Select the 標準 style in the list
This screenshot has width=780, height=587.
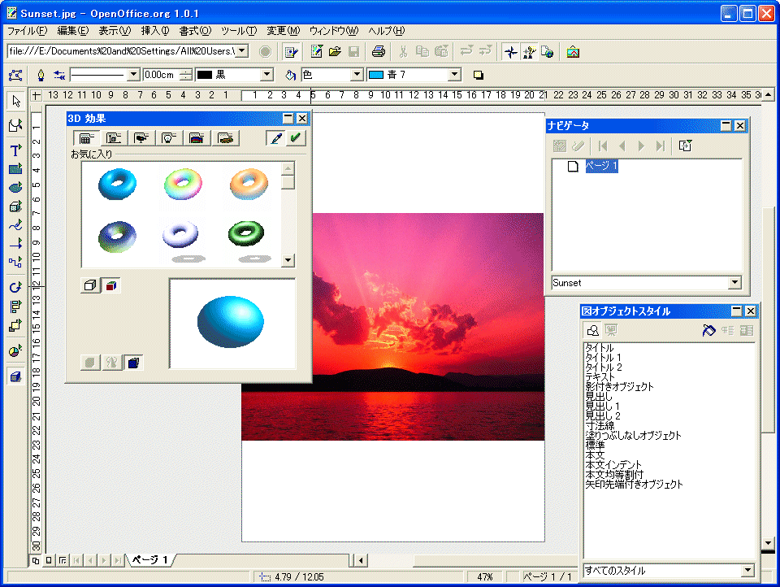[595, 445]
